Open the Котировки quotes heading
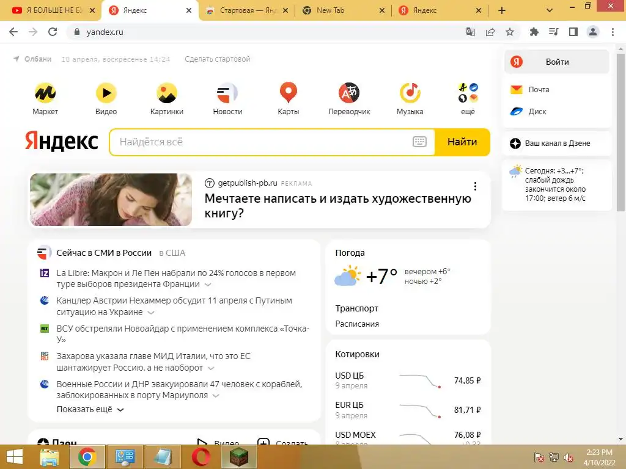The width and height of the screenshot is (626, 469). 357,354
